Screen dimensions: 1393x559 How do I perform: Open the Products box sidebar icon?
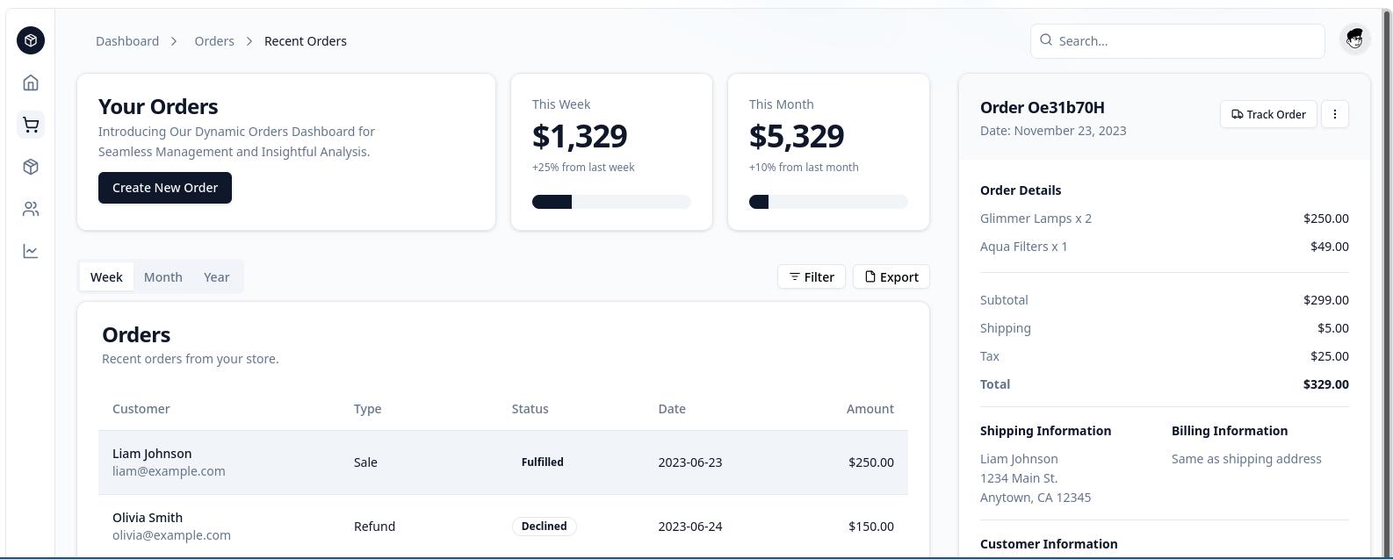tap(31, 167)
